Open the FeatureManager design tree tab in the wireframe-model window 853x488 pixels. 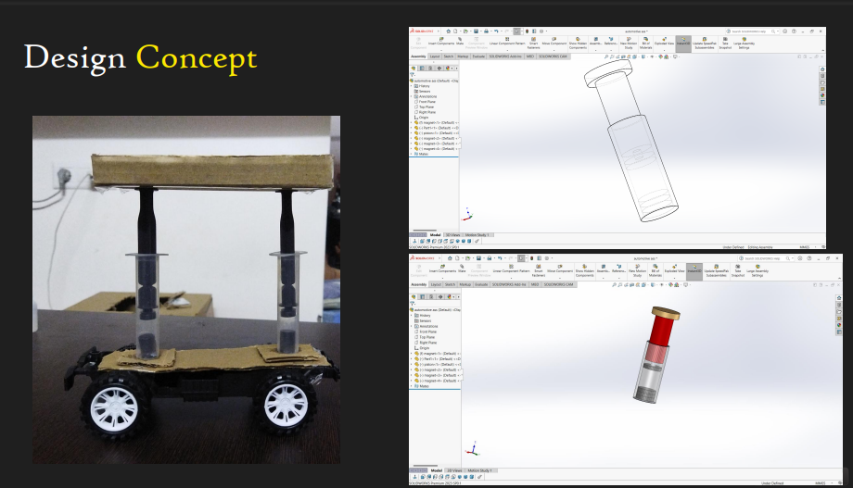tap(414, 68)
